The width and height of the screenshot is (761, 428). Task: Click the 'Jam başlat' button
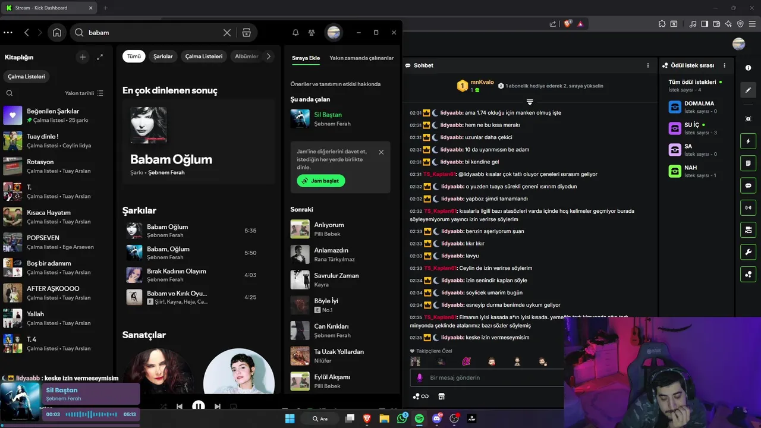tap(321, 181)
